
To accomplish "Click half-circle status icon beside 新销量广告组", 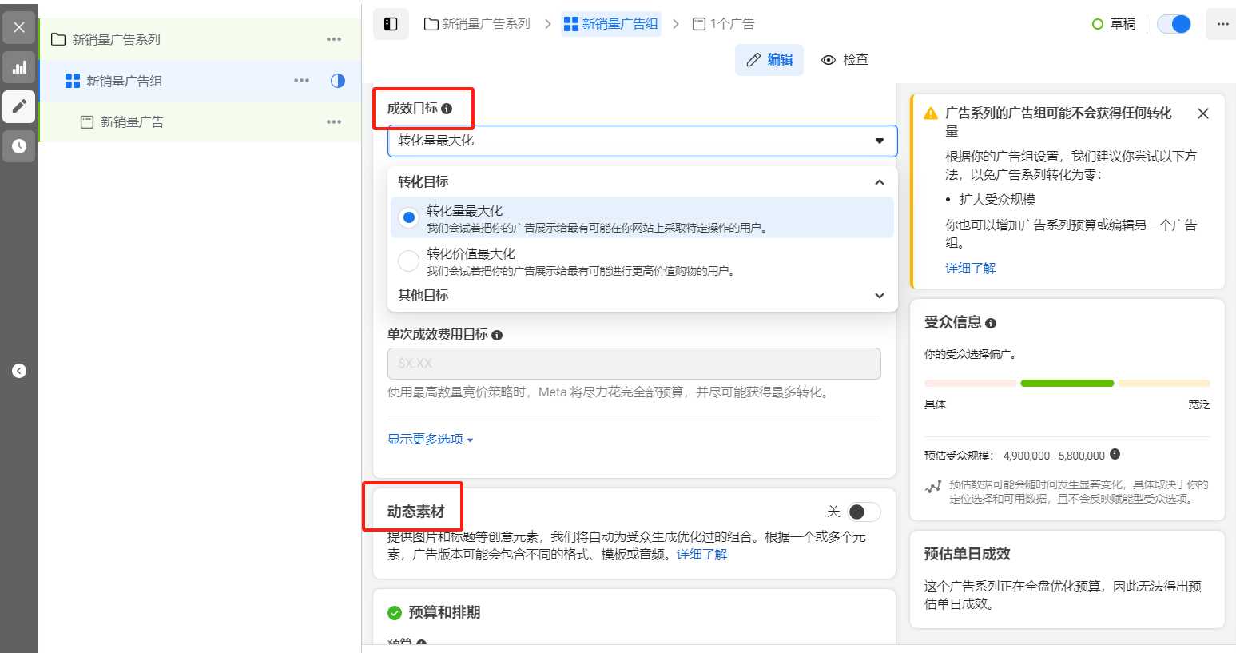I will (338, 81).
